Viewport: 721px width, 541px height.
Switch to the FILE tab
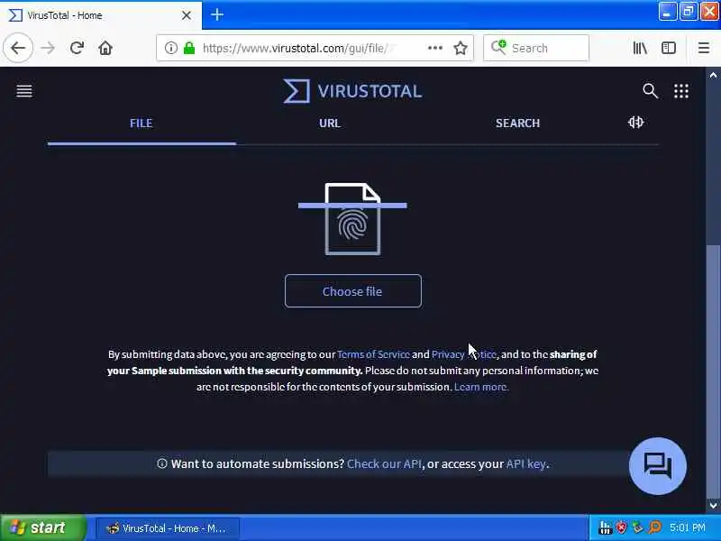click(141, 124)
